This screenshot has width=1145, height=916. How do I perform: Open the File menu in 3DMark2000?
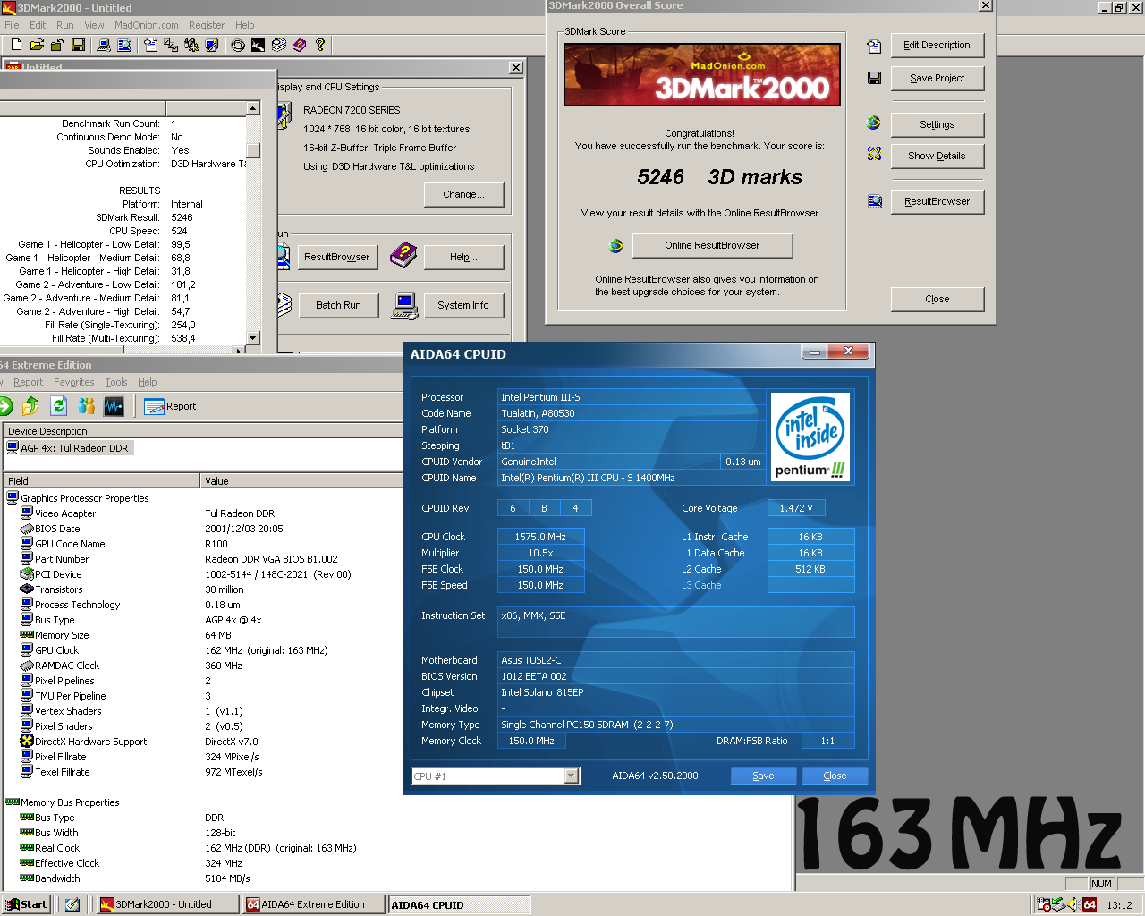(x=12, y=25)
